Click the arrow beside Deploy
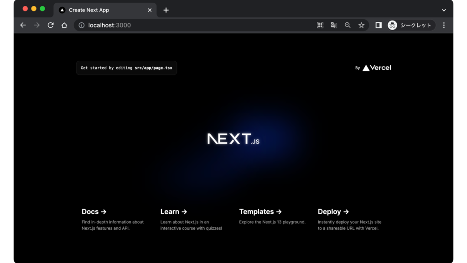Screen dimensions: 467x263 [346, 212]
